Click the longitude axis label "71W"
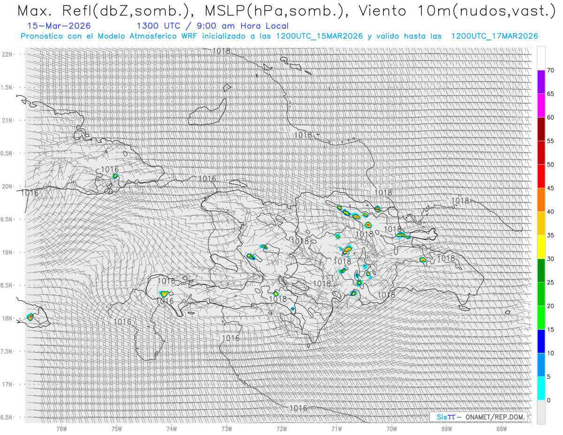The height and width of the screenshot is (435, 563). pos(336,428)
